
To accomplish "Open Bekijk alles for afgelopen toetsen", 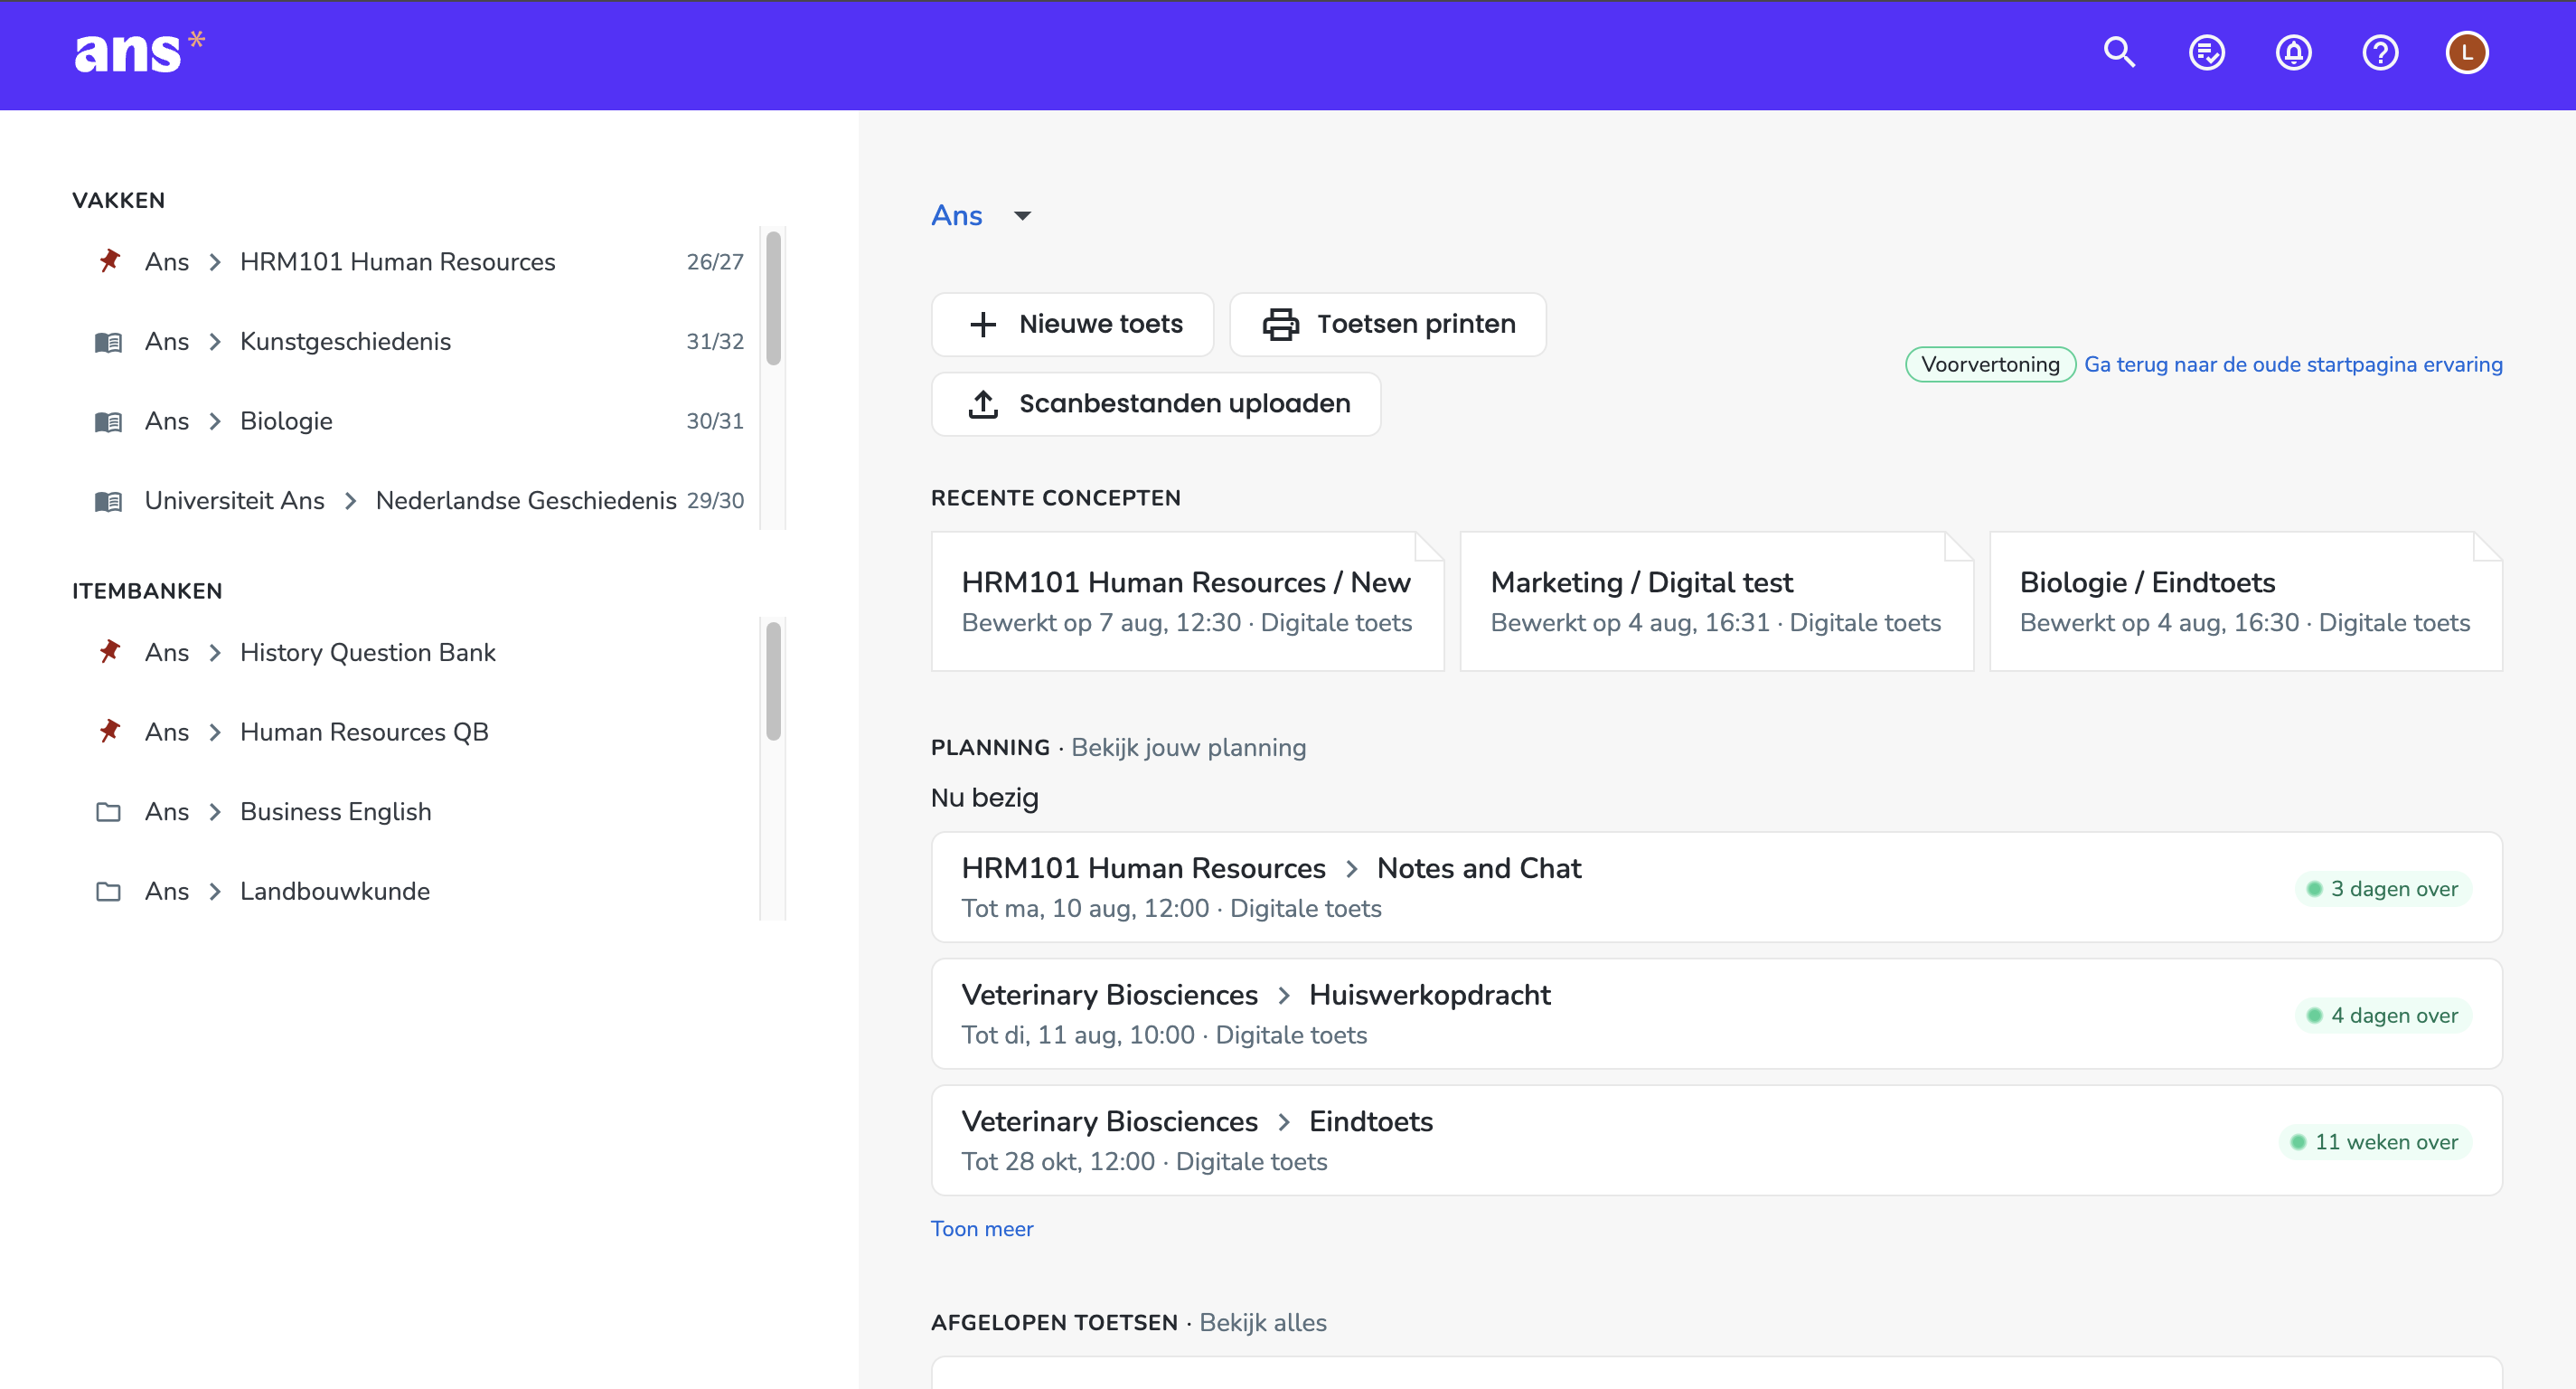I will (x=1262, y=1323).
